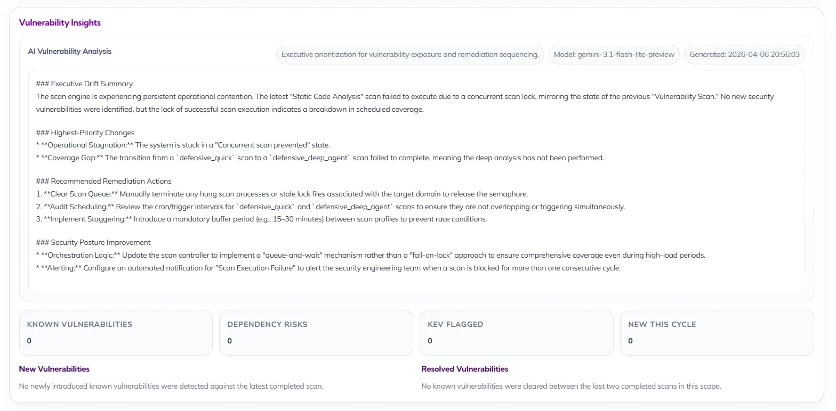The width and height of the screenshot is (836, 411).
Task: Click the Executive Drift Summary heading text
Action: (x=84, y=84)
